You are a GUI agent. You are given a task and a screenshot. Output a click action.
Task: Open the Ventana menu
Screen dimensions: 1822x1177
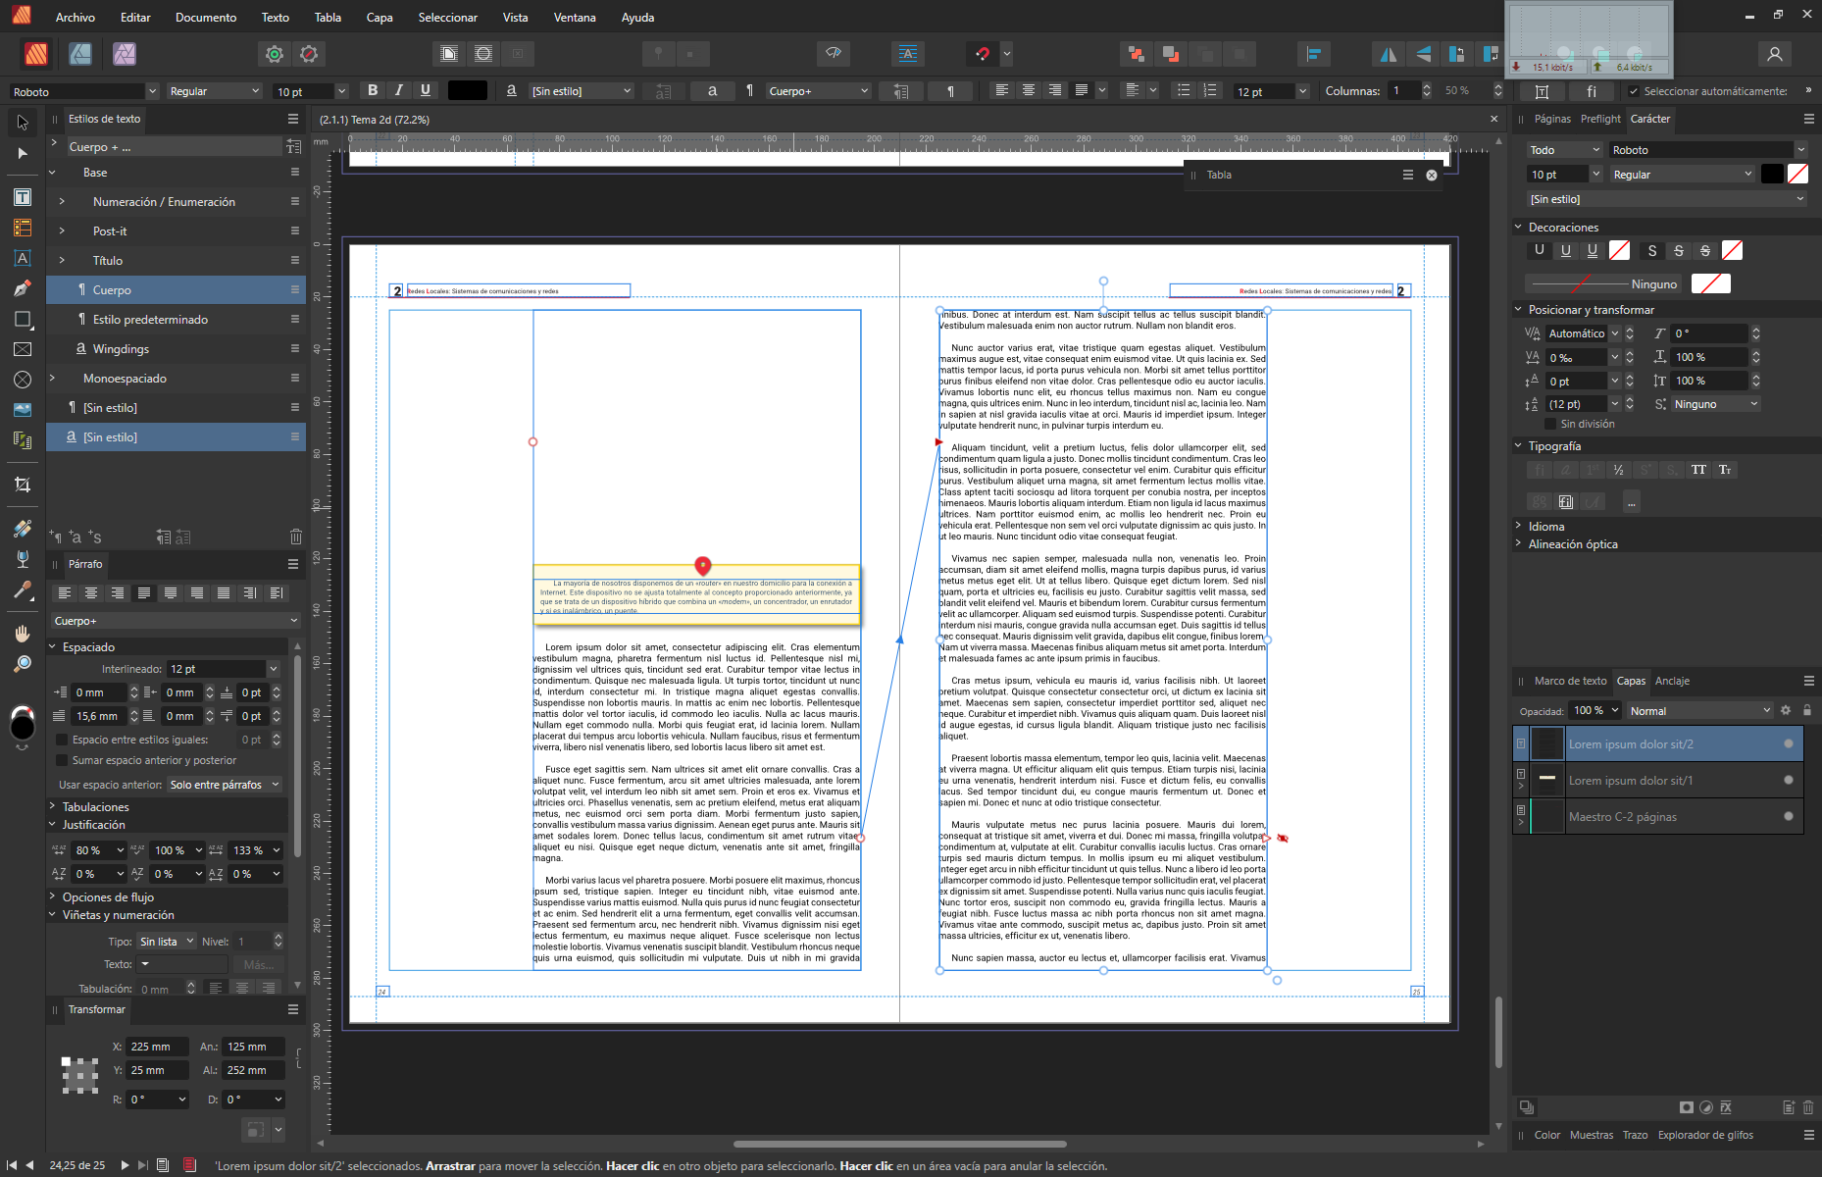click(575, 18)
